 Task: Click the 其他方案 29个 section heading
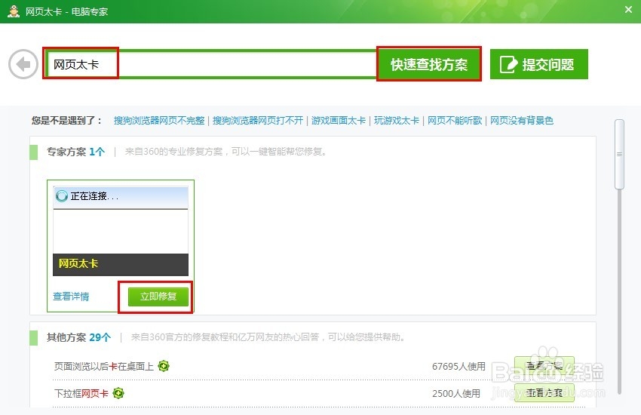(x=78, y=337)
